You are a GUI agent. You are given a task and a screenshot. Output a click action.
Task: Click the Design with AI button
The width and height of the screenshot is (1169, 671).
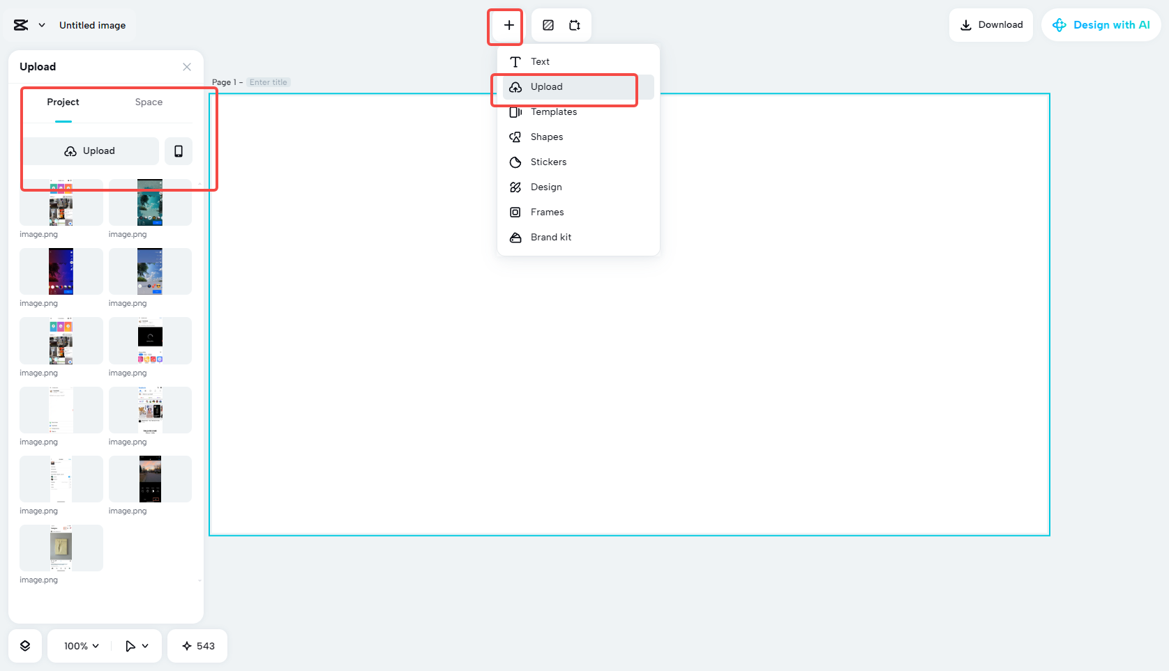click(1101, 24)
